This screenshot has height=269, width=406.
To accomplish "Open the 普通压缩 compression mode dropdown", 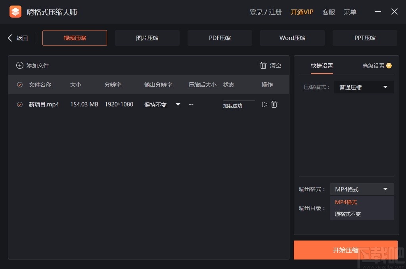I will (x=364, y=87).
